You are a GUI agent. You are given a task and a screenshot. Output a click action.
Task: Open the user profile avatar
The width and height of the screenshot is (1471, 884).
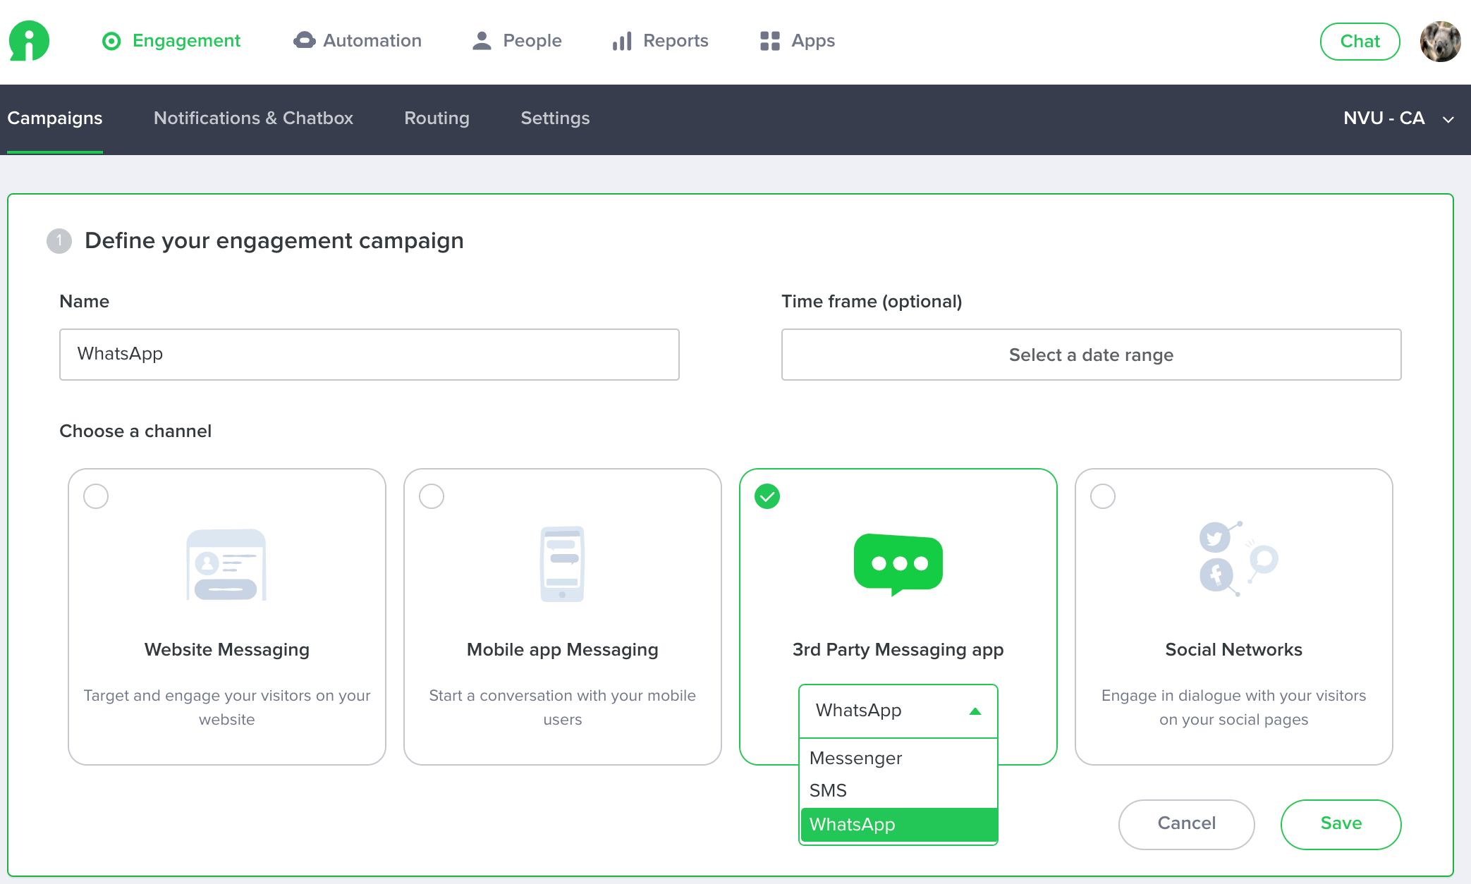pyautogui.click(x=1439, y=42)
